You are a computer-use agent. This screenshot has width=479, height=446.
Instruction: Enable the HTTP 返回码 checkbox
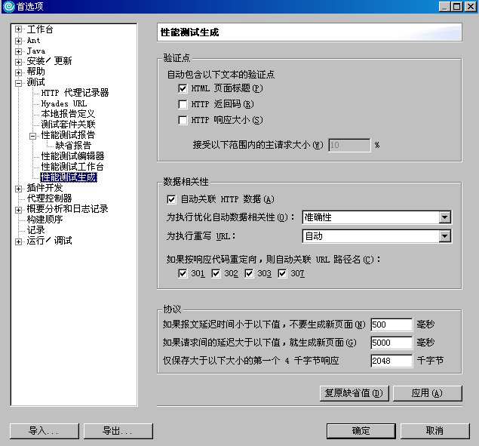click(183, 105)
